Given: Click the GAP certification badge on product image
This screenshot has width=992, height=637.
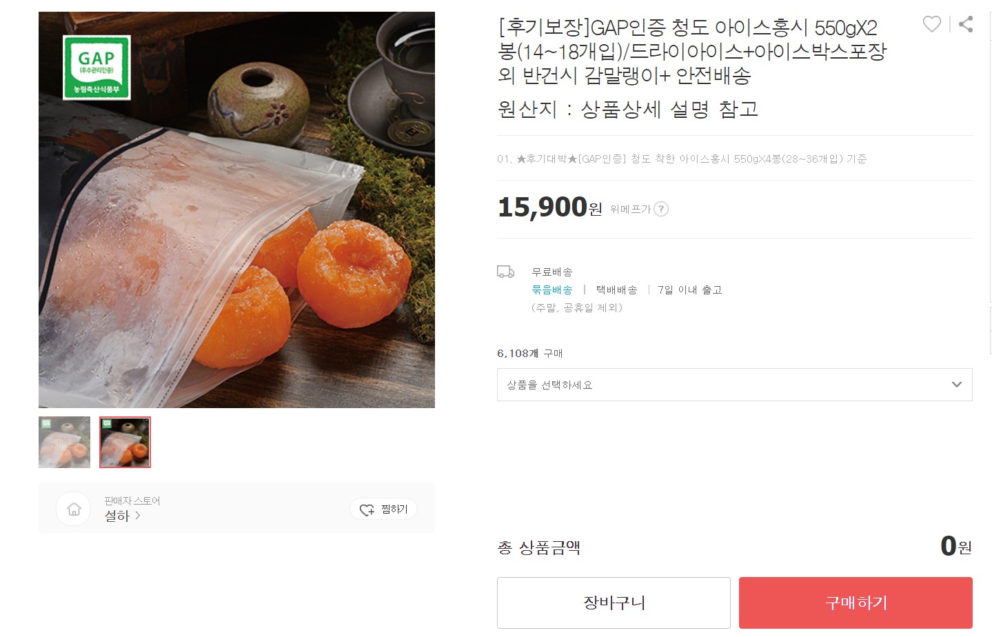Looking at the screenshot, I should pyautogui.click(x=96, y=66).
